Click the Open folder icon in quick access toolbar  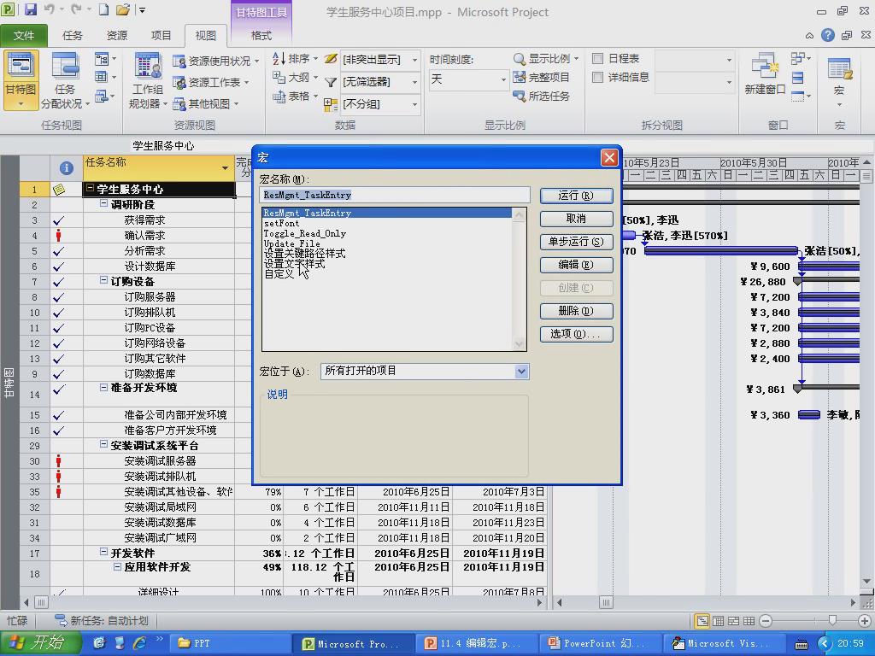pyautogui.click(x=123, y=9)
